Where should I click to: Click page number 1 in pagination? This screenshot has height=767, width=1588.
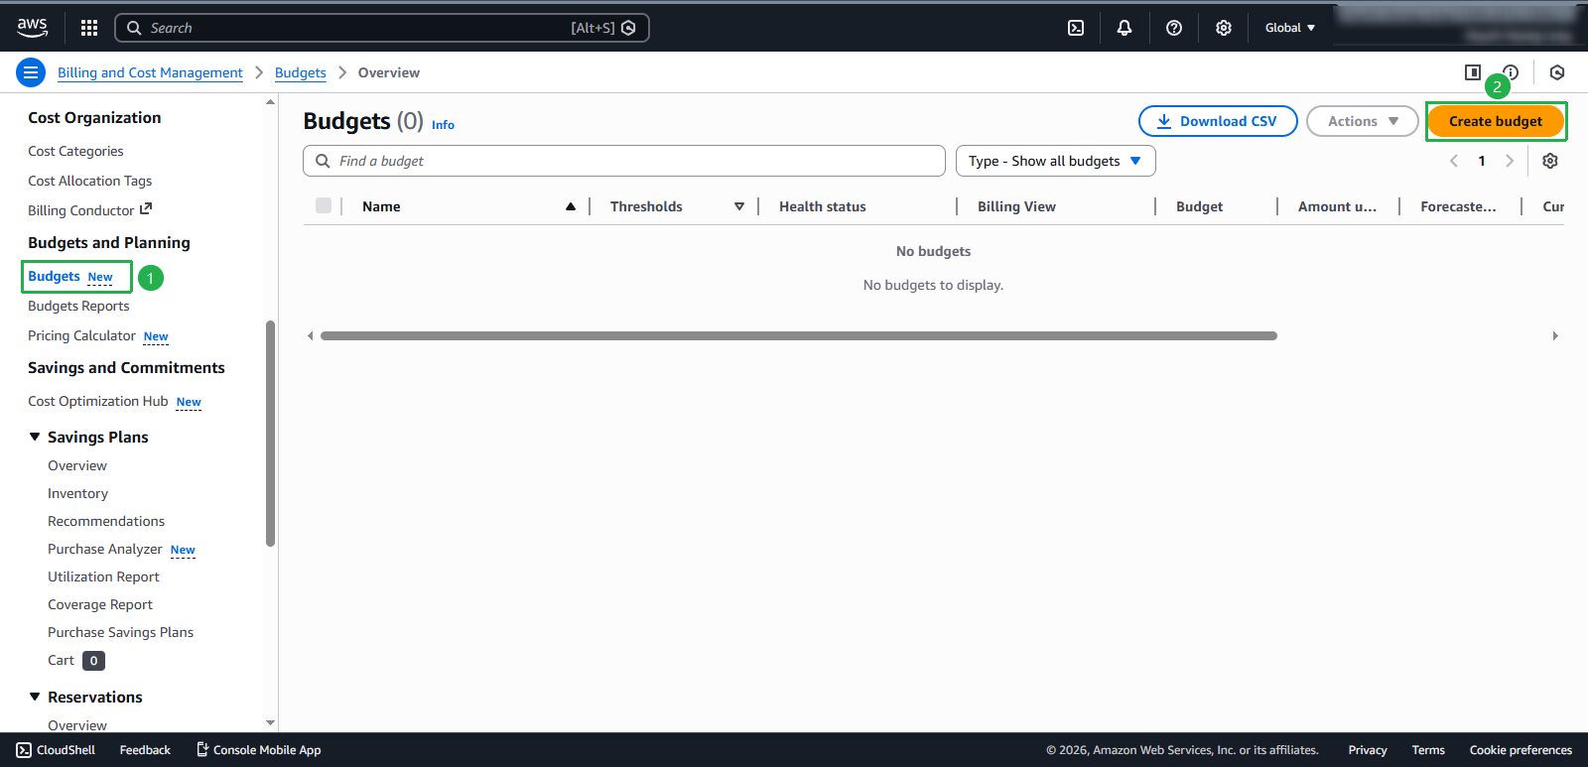tap(1482, 161)
